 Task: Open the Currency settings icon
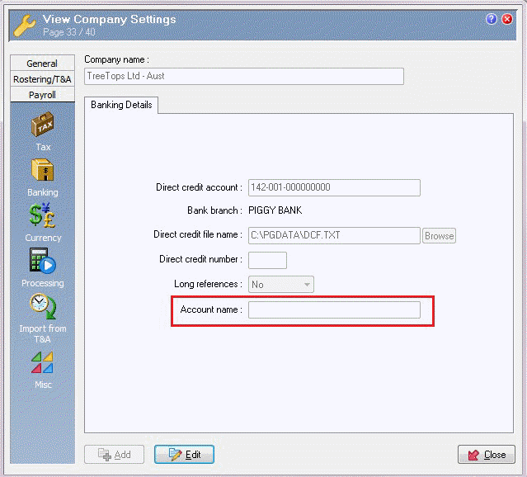[x=42, y=215]
